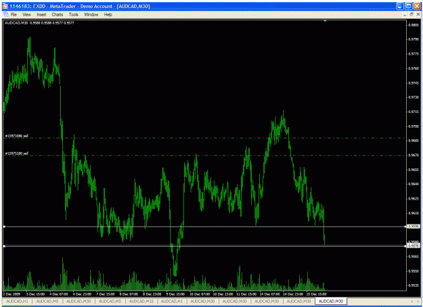
Task: Click the lower white horizontal line price tag
Action: tap(414, 245)
